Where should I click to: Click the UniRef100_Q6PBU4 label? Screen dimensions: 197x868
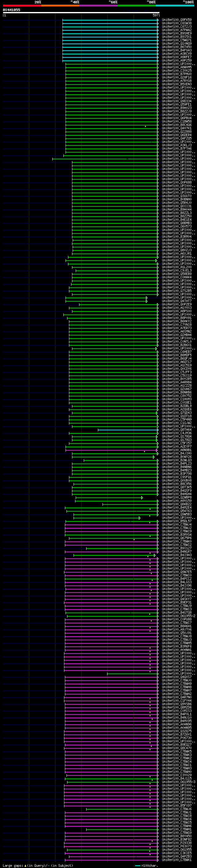tap(177, 118)
